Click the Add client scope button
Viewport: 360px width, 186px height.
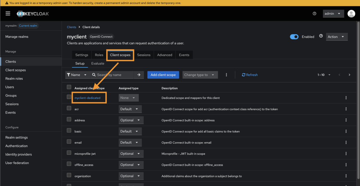pyautogui.click(x=163, y=75)
